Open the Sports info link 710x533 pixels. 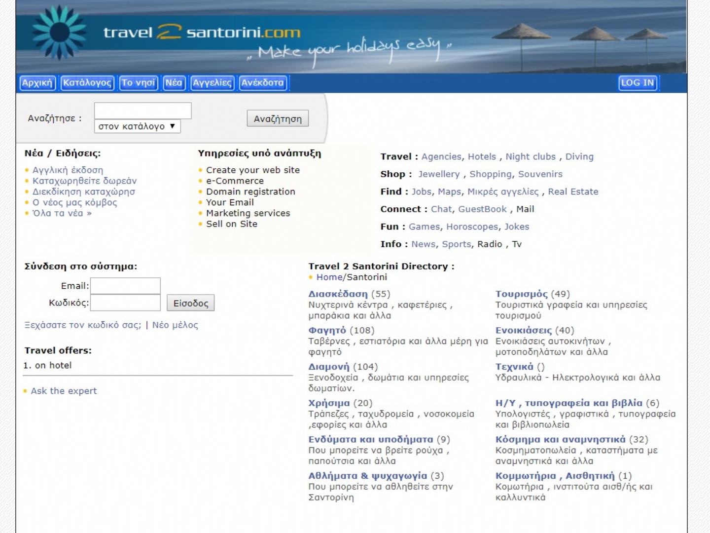[x=457, y=244]
